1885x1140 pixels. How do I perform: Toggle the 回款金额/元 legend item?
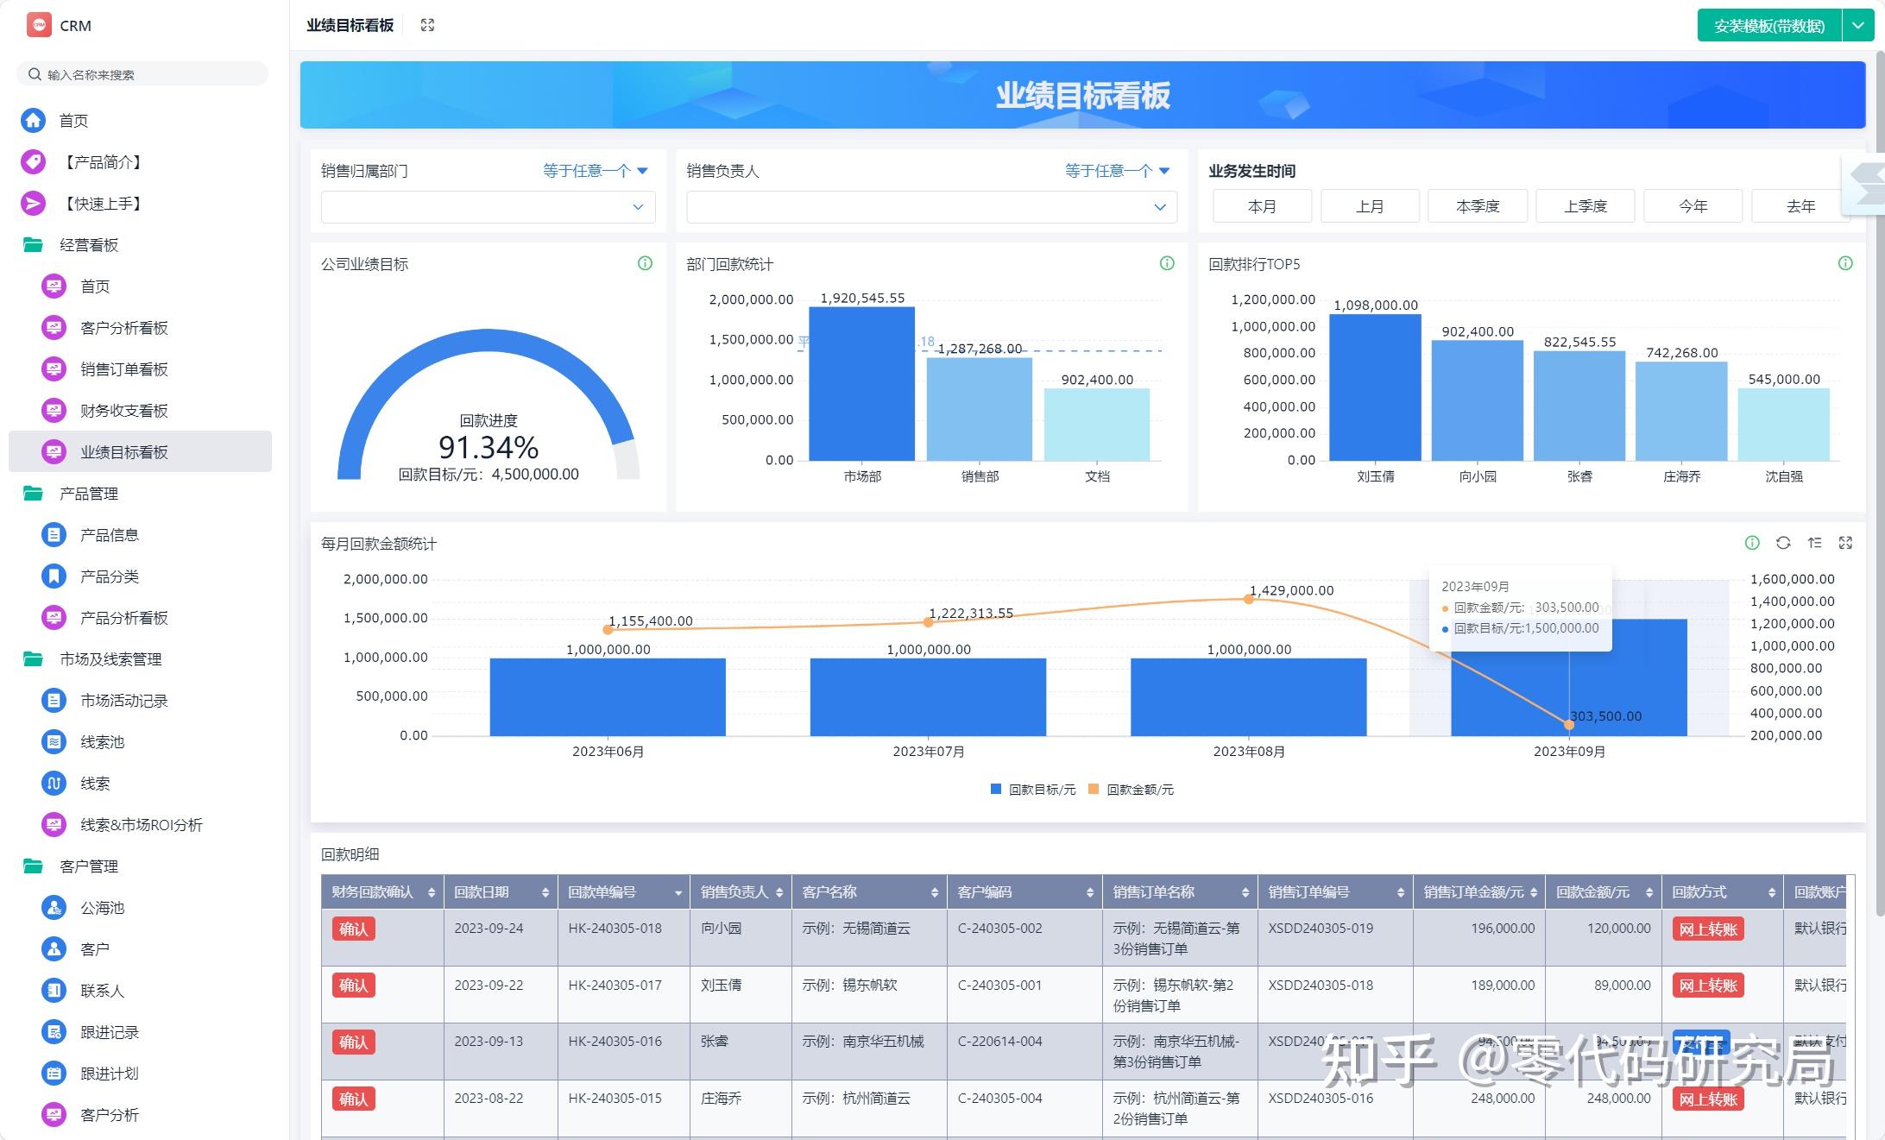point(1132,788)
